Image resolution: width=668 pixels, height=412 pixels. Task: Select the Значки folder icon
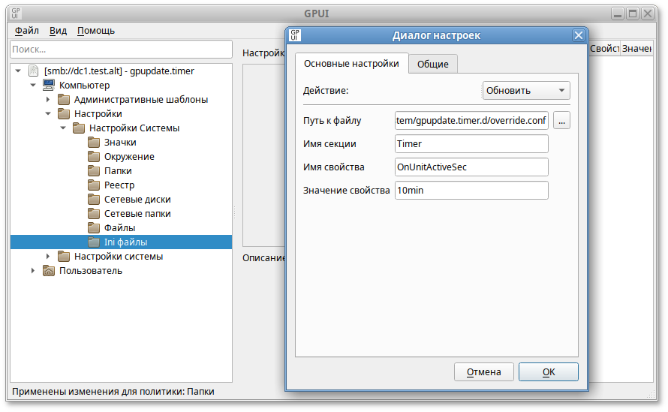coord(93,143)
